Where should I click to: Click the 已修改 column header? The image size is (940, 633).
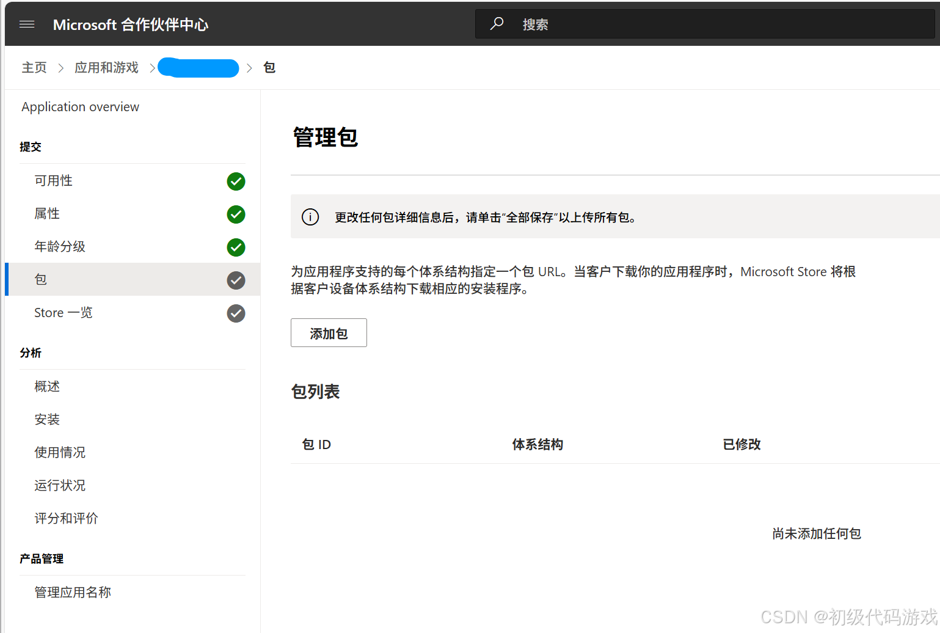[741, 445]
